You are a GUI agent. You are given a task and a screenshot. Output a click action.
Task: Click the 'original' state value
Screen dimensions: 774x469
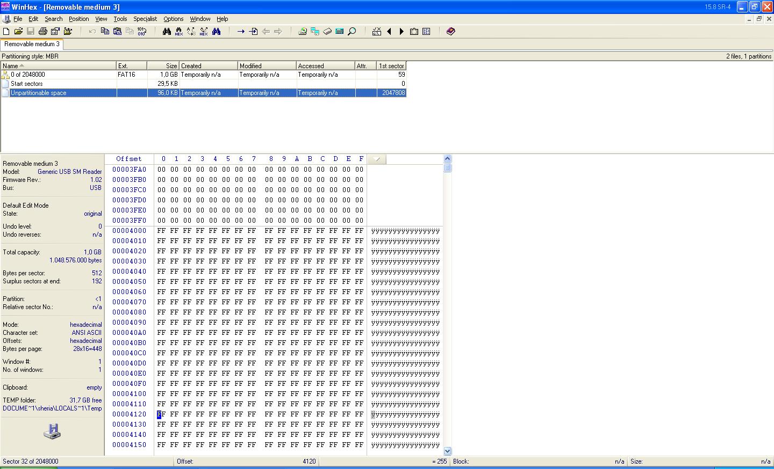[92, 214]
